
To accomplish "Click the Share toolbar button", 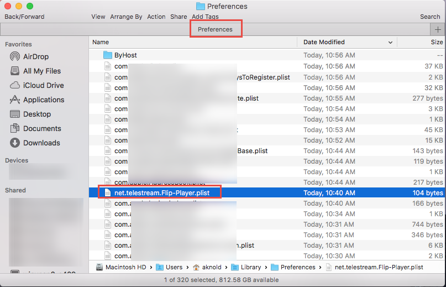I will click(179, 17).
